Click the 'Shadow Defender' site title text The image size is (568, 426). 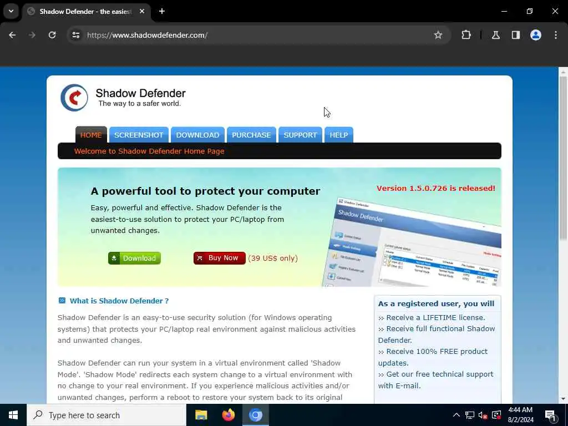click(140, 93)
